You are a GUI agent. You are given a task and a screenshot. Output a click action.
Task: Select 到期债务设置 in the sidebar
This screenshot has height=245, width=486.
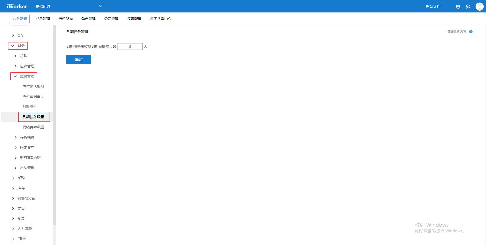point(33,117)
